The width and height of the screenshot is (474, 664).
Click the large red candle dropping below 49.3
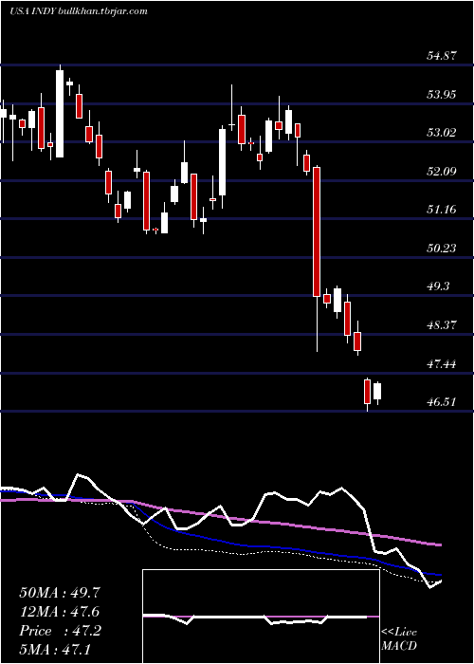316,231
